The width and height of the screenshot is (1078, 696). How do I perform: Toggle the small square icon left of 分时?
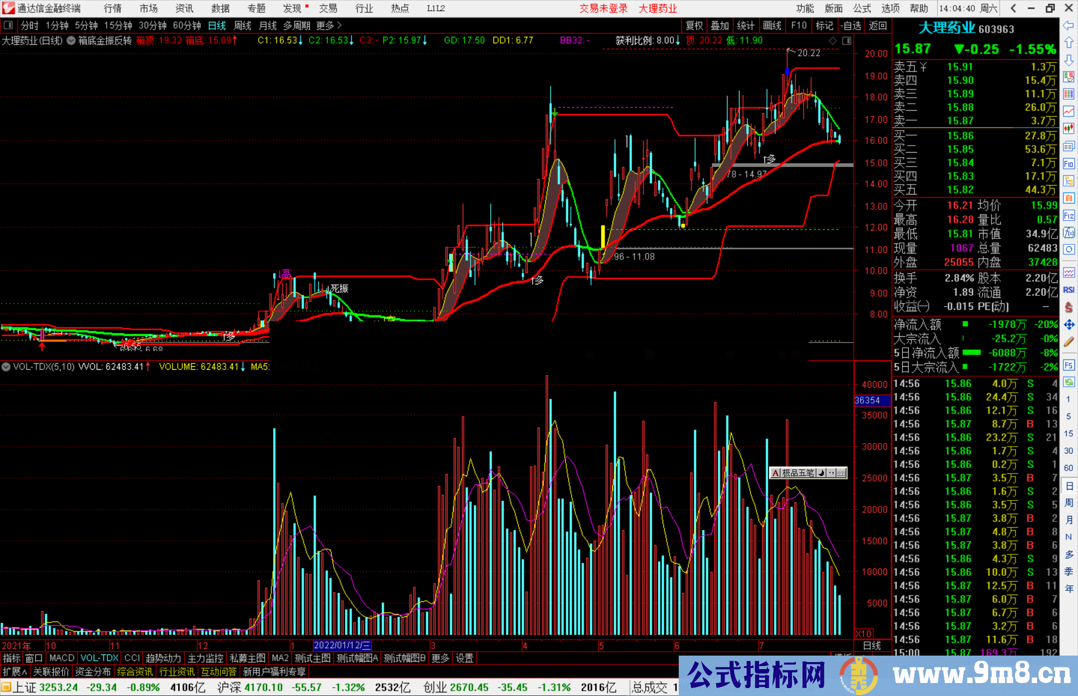coord(8,25)
